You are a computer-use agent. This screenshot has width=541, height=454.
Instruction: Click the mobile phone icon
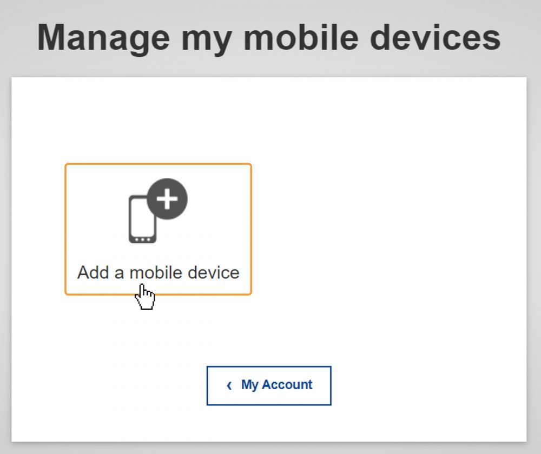pos(142,219)
